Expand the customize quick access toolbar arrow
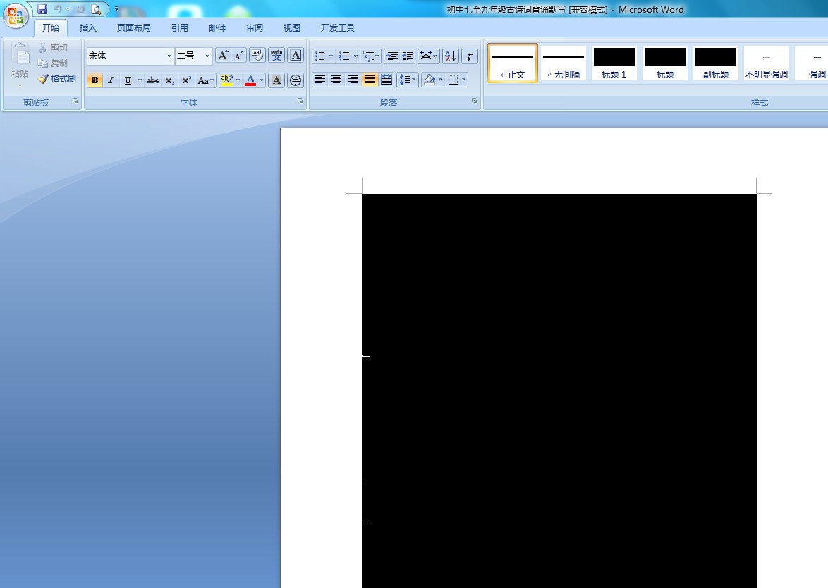828x588 pixels. (x=116, y=9)
